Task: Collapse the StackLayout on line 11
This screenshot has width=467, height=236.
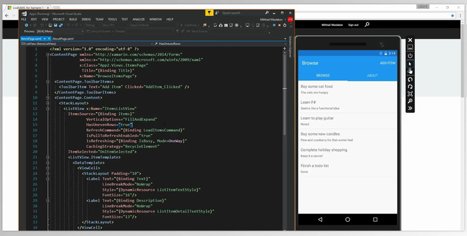Action: coord(48,103)
